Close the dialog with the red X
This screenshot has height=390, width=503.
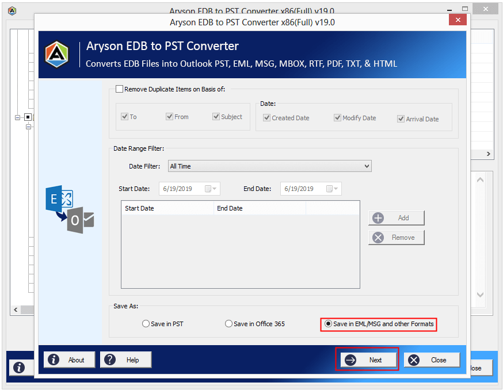458,20
